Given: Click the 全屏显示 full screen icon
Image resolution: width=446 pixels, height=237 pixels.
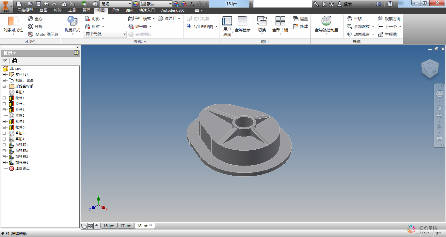Looking at the screenshot, I should (243, 21).
